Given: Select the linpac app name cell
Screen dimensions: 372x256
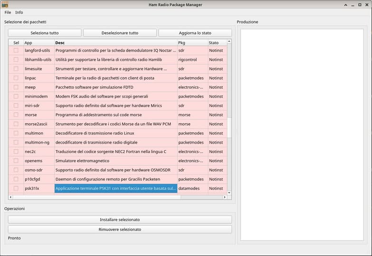Looking at the screenshot, I should click(x=39, y=78).
